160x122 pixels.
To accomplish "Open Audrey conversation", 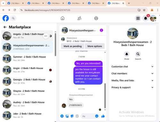I will pyautogui.click(x=27, y=104).
